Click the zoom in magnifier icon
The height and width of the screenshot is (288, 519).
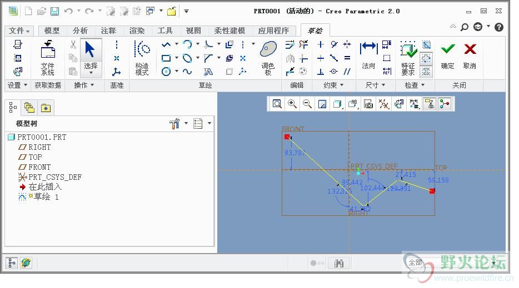point(292,104)
